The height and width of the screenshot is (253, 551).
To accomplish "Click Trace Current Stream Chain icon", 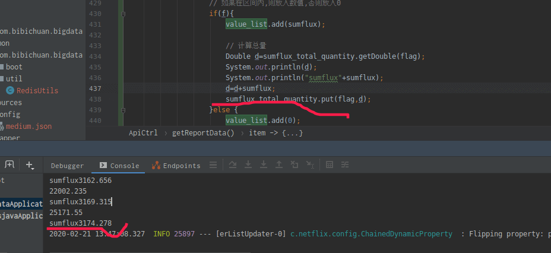I will tap(345, 165).
